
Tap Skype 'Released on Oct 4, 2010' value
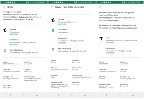pos(75,84)
